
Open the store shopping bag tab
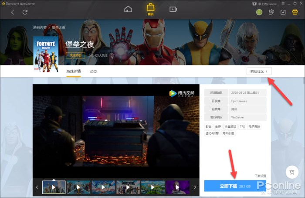[x=150, y=9]
